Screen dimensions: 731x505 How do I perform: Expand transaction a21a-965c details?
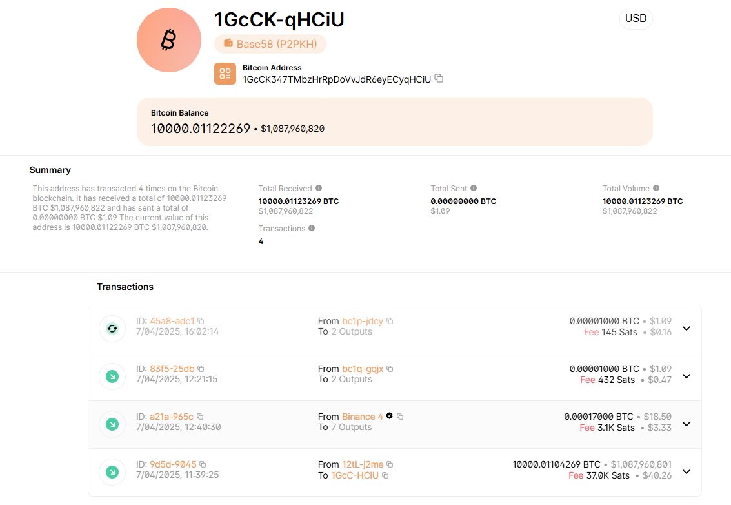click(686, 424)
